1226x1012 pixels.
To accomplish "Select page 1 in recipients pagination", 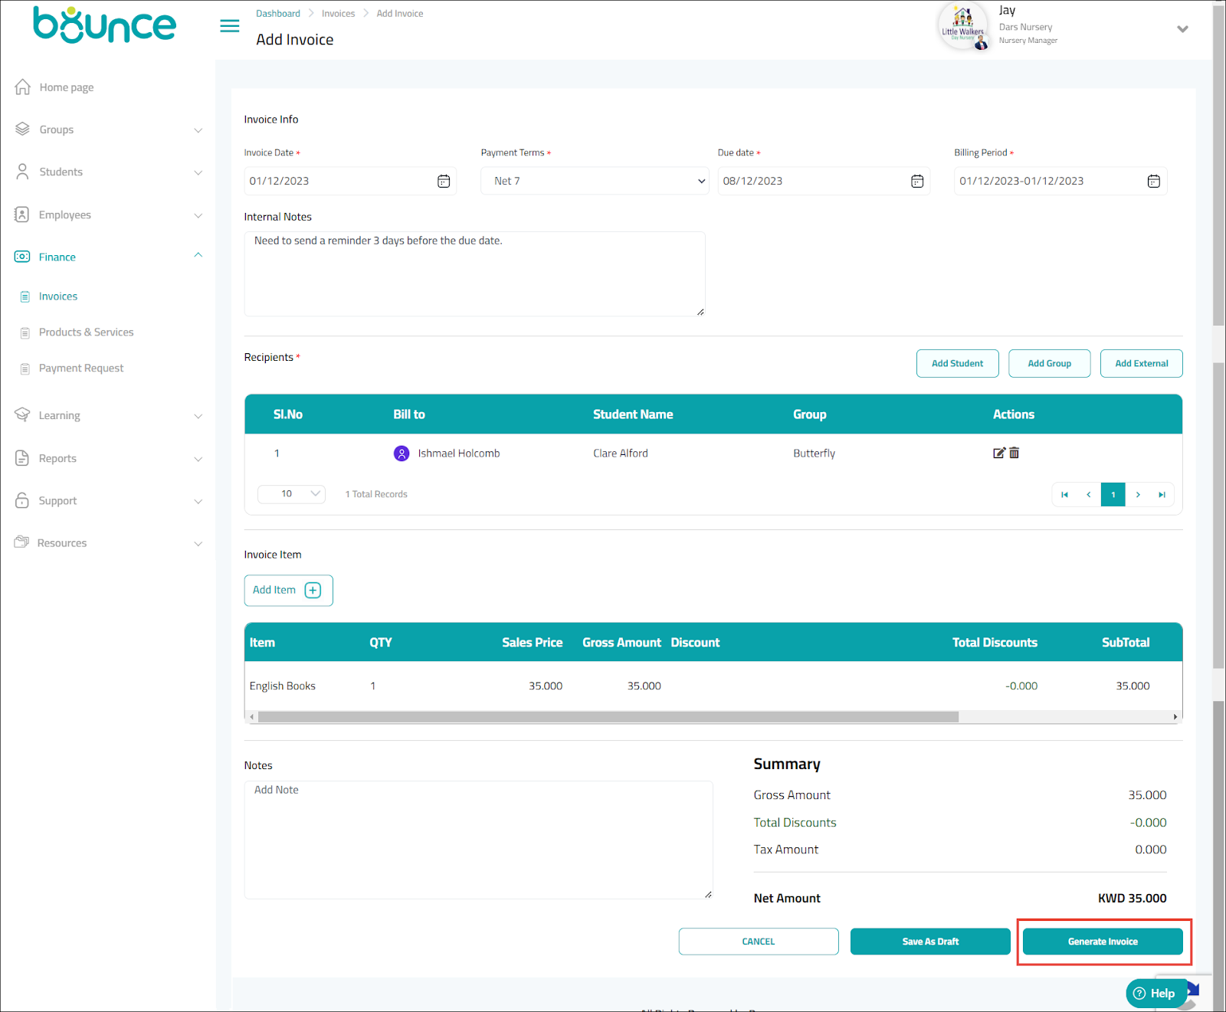I will point(1113,494).
